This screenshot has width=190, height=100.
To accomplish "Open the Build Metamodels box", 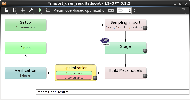I will click(x=125, y=73).
